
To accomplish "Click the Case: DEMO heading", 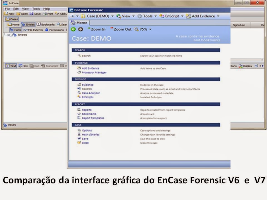I will point(92,38).
